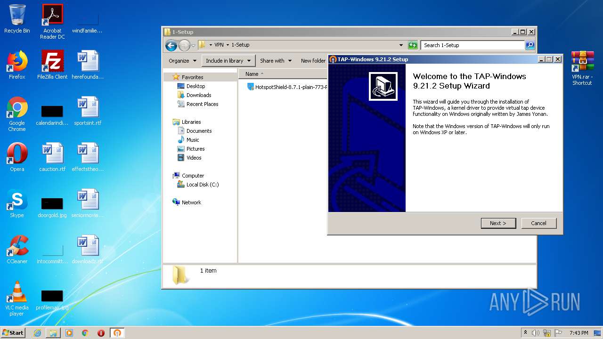Open Google Chrome desktop shortcut

(x=17, y=114)
